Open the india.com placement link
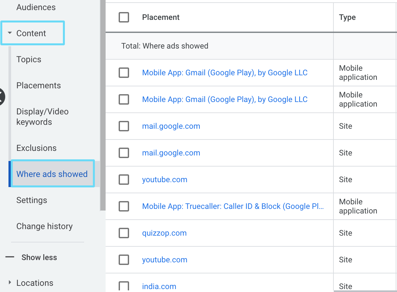The width and height of the screenshot is (397, 292). 159,286
